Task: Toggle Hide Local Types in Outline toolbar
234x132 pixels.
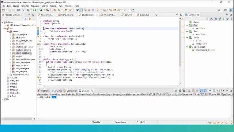Action: (x=227, y=19)
